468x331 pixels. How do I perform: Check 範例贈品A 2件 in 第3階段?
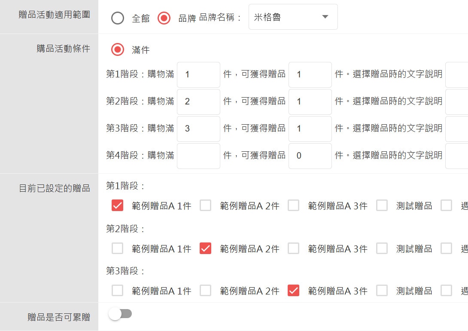click(x=206, y=290)
